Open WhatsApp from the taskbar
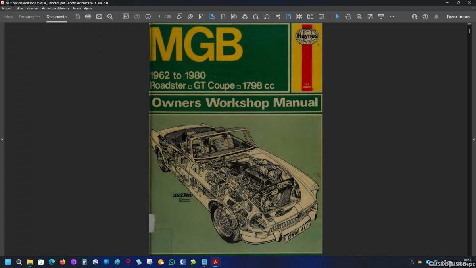 click(172, 262)
